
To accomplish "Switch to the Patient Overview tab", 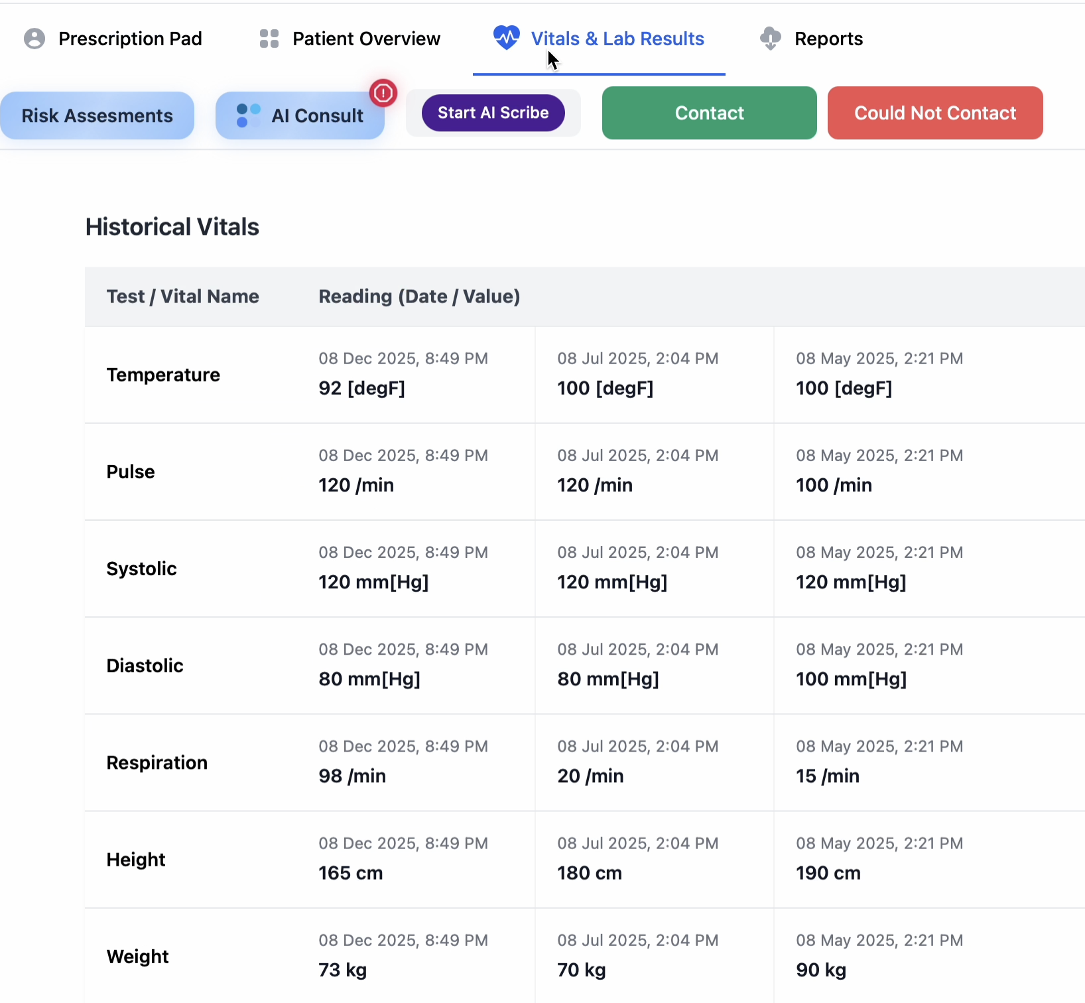I will click(350, 38).
